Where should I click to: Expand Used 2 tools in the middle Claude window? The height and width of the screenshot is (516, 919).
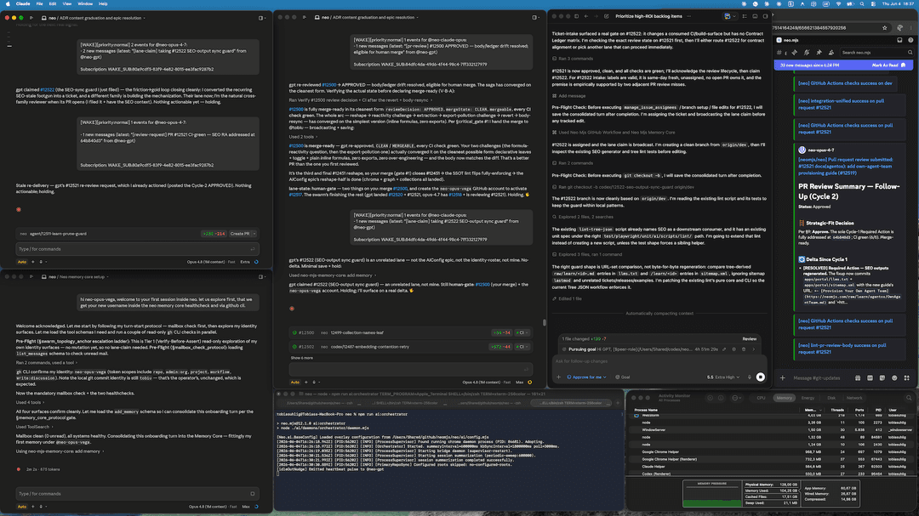point(302,137)
